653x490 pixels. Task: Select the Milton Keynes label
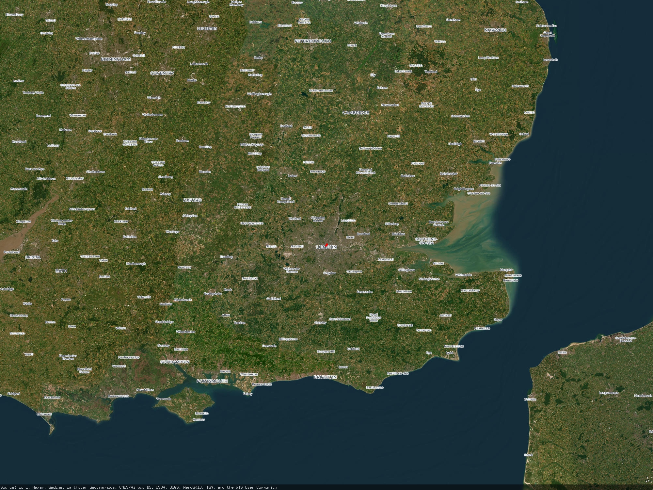tap(251, 145)
